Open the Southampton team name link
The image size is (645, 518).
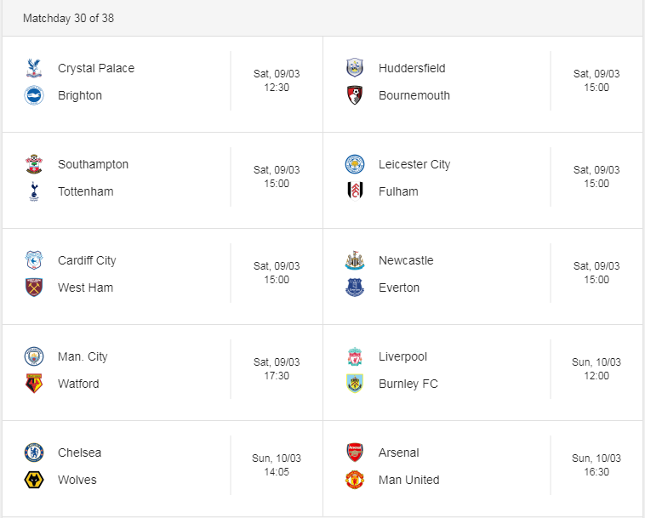coord(93,164)
